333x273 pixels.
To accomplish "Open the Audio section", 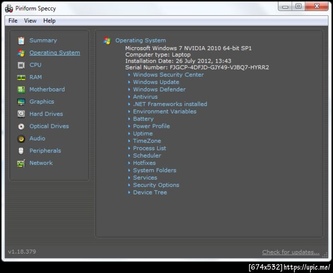I will point(37,138).
